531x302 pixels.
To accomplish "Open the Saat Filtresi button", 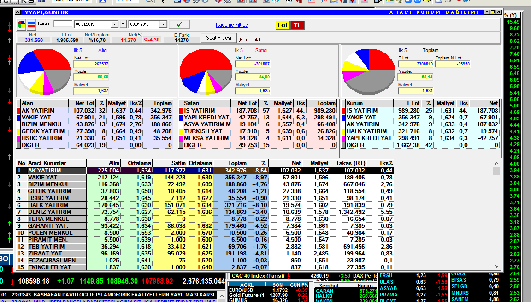I will click(x=218, y=38).
